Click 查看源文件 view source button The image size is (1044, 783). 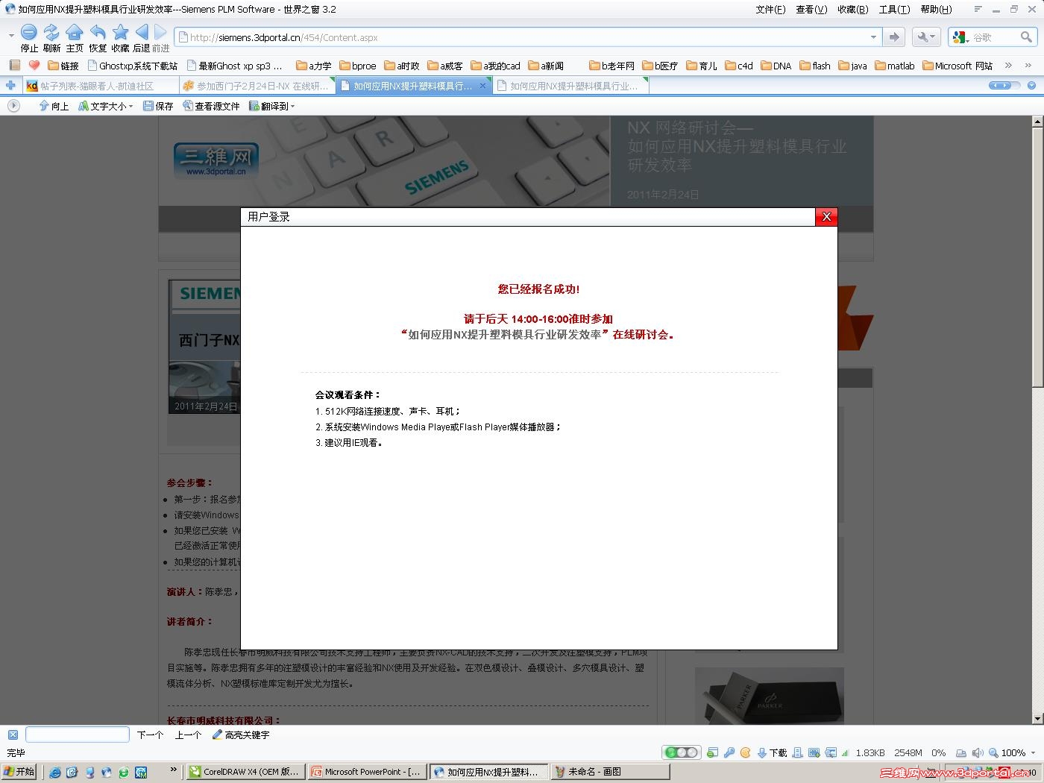pyautogui.click(x=211, y=106)
